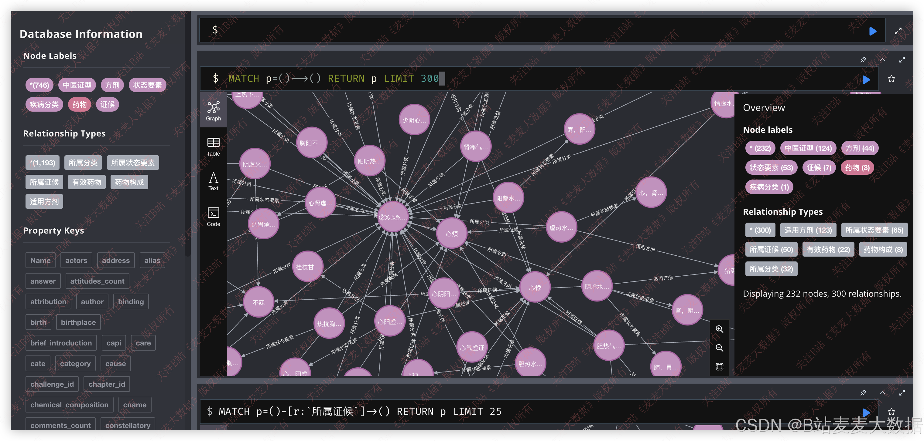The image size is (924, 441).
Task: Click the 适用方剂 relationship type in sidebar
Action: coord(44,202)
